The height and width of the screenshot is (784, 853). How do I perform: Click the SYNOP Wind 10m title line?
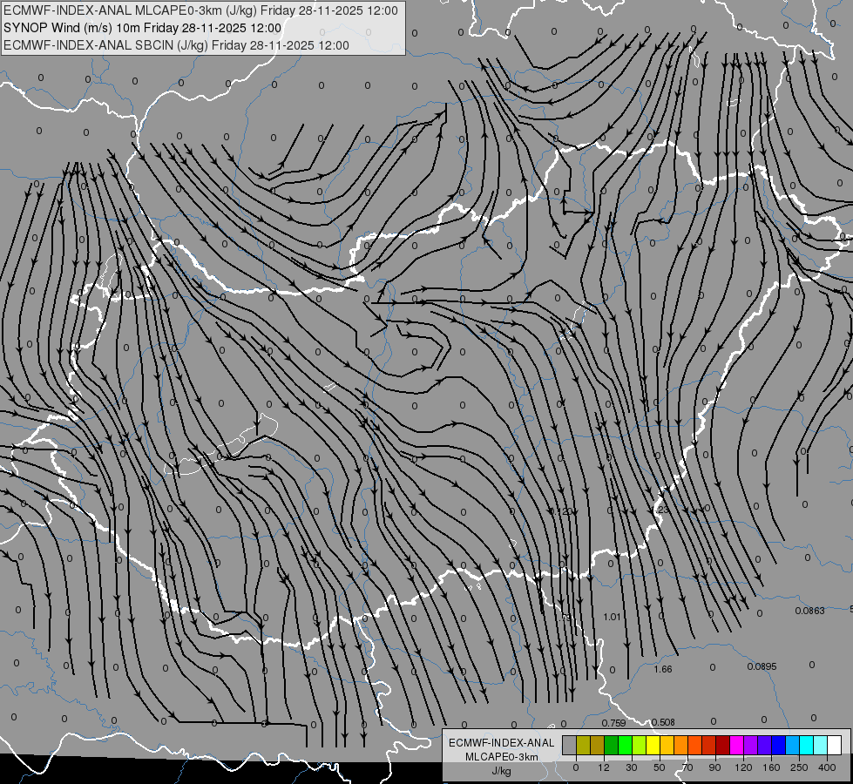tap(143, 28)
